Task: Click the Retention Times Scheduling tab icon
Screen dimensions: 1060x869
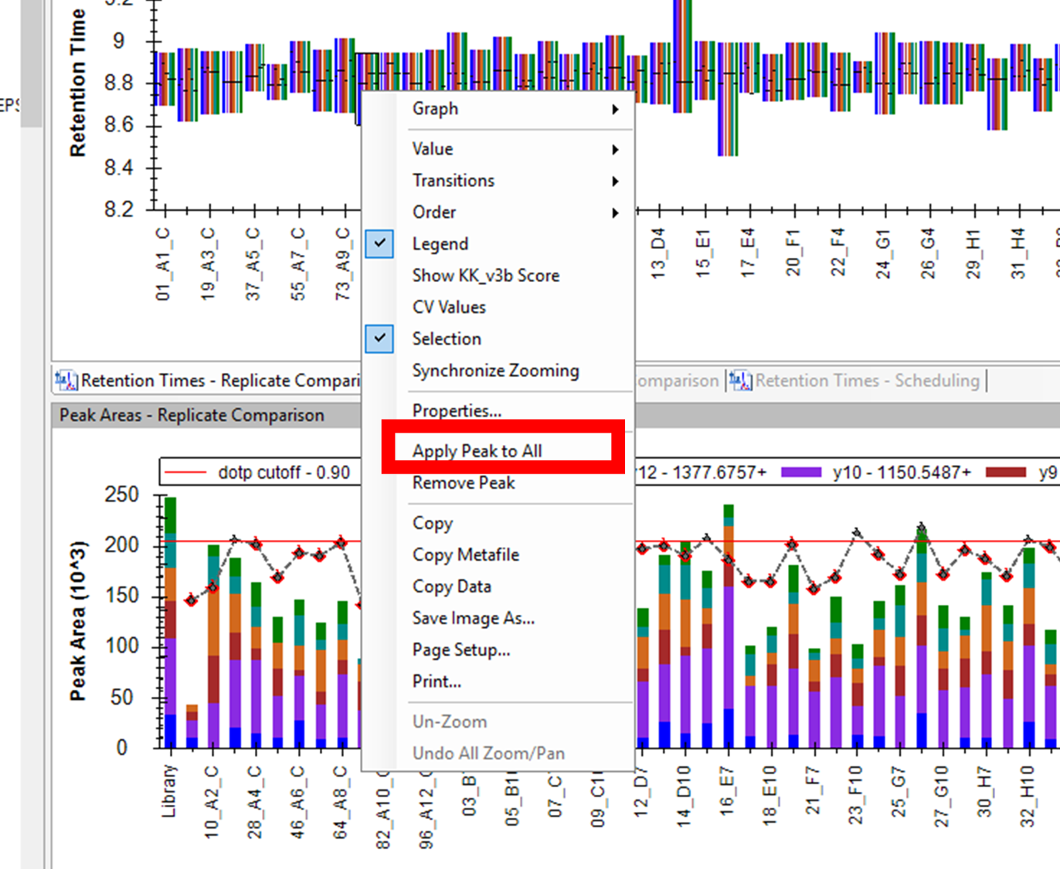Action: pos(740,380)
